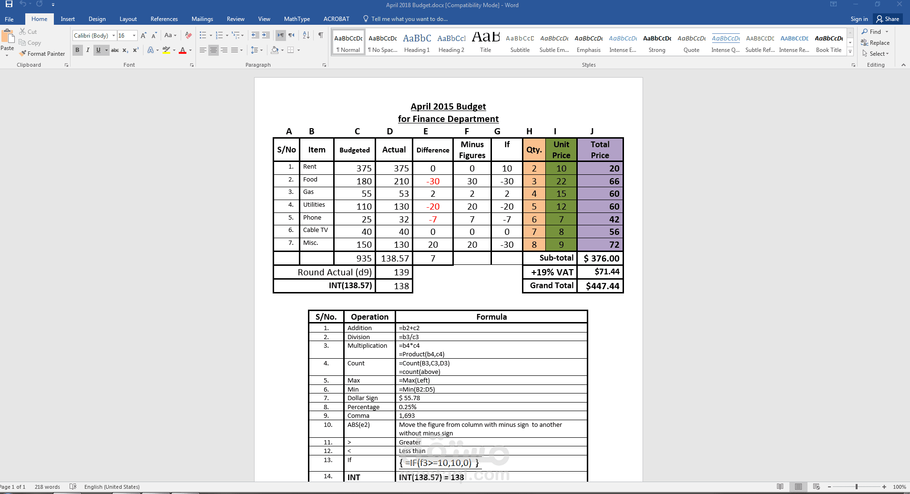This screenshot has width=910, height=494.
Task: Select the Superscript icon
Action: (x=135, y=50)
